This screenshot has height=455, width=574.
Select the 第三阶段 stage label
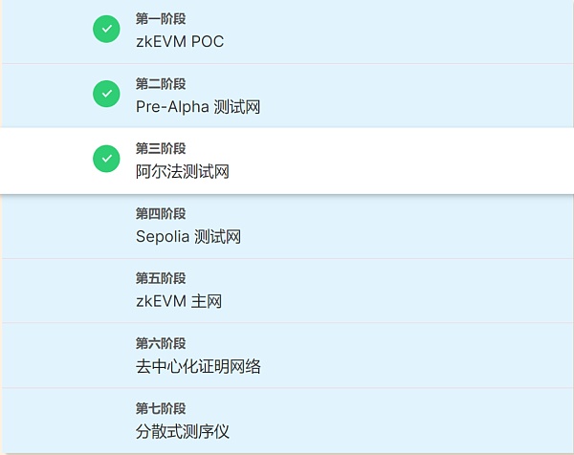pos(161,149)
